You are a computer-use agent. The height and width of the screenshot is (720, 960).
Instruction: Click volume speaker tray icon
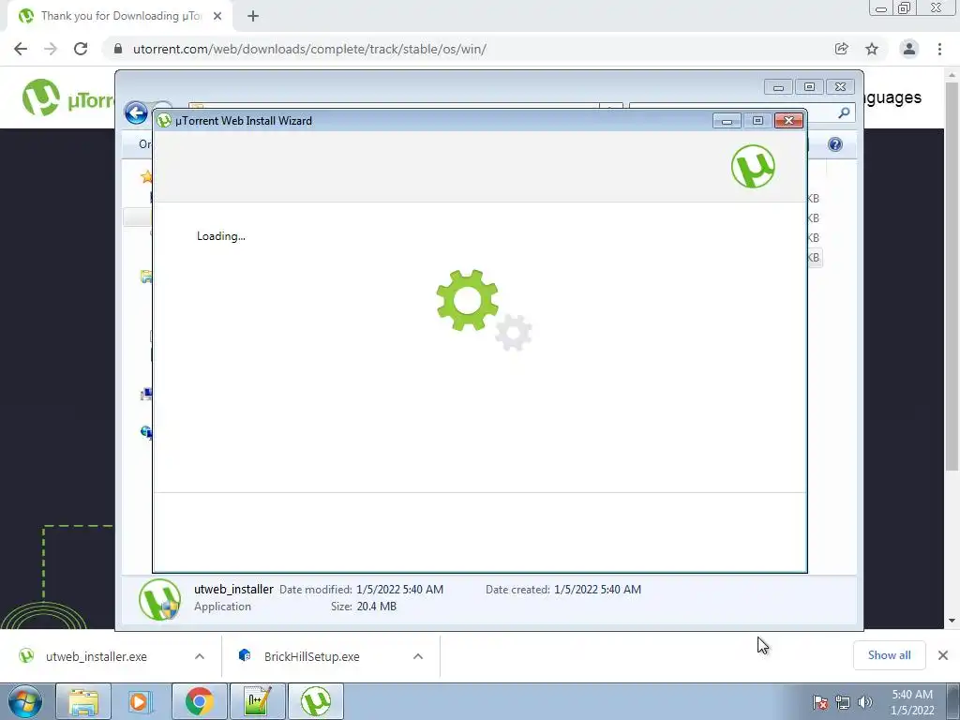865,702
